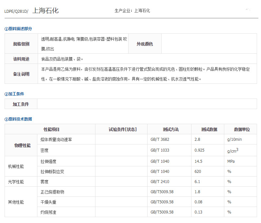Click the 雾度 row name
The width and height of the screenshot is (261, 223).
(45, 182)
